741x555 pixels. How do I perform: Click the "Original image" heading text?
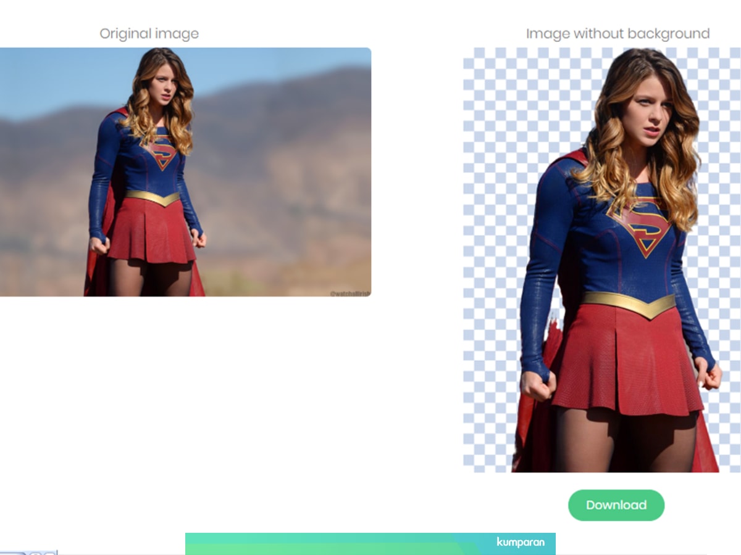pyautogui.click(x=149, y=33)
